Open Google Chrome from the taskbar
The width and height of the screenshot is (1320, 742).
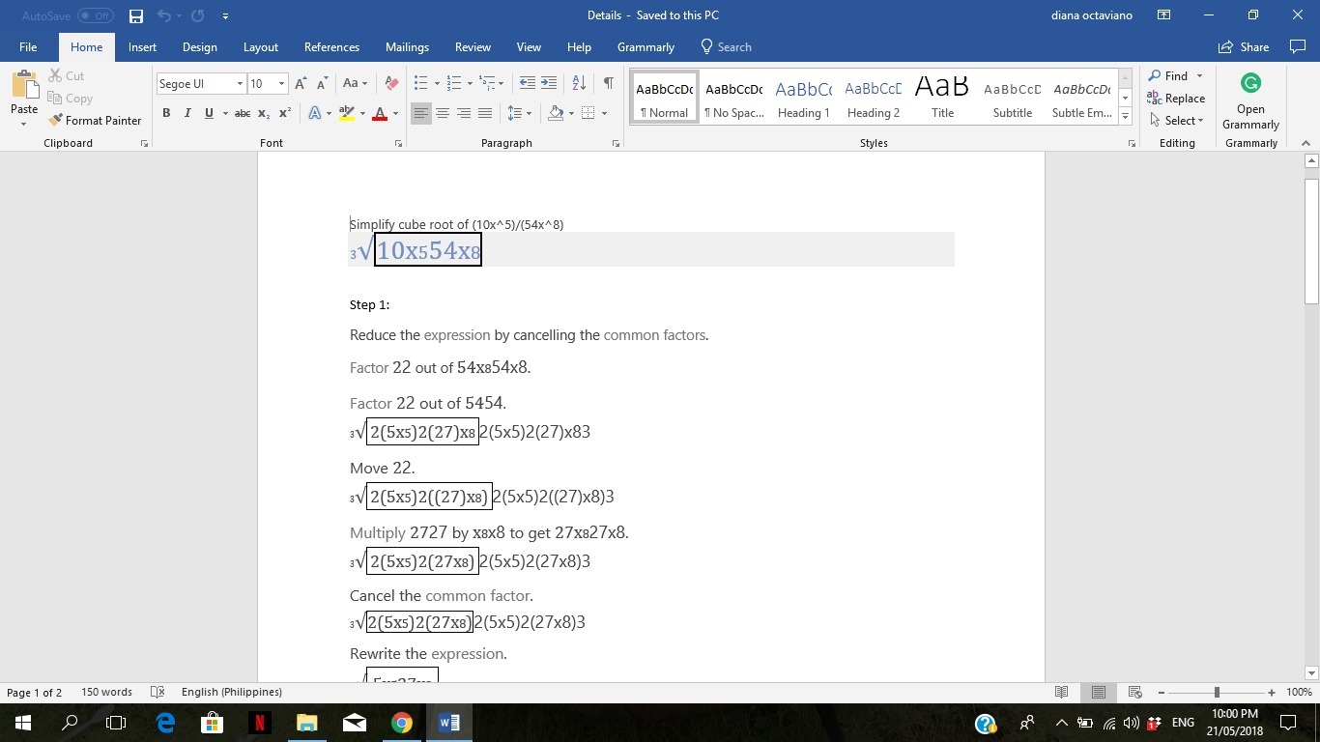[x=402, y=723]
